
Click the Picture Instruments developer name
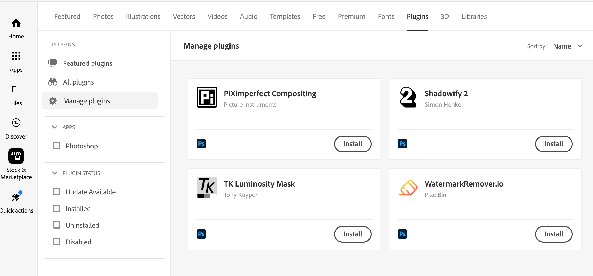coord(250,104)
